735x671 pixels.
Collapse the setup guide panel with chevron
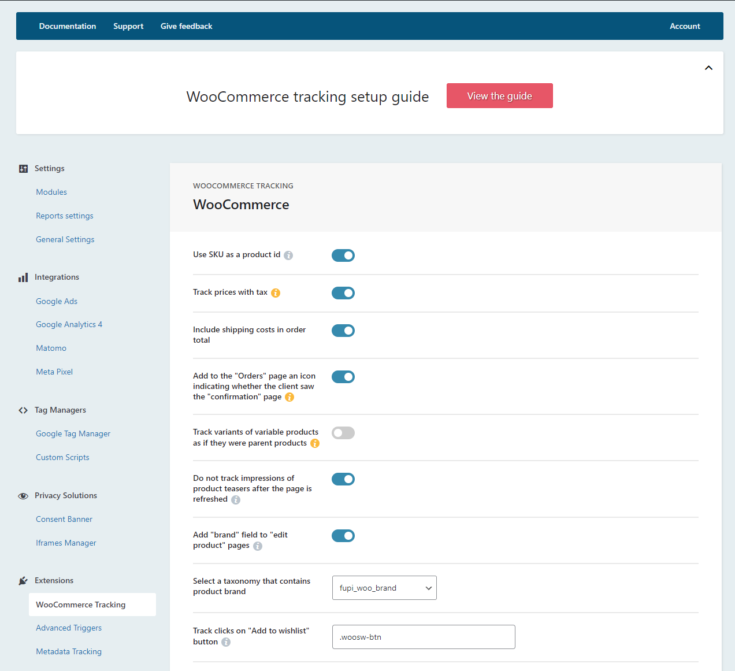[x=708, y=68]
